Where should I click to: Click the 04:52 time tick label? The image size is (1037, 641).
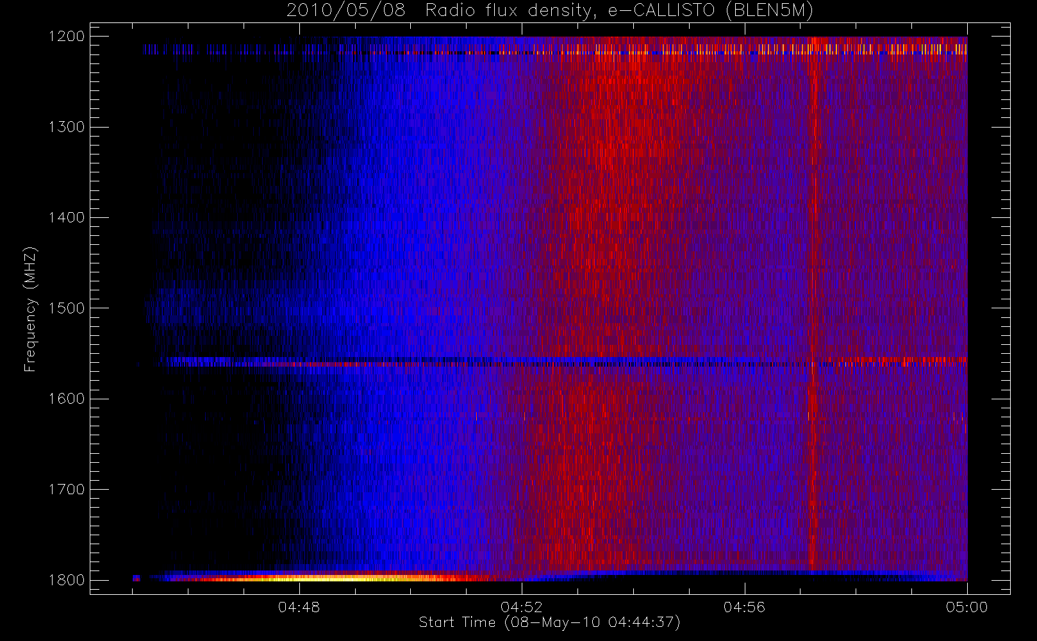(522, 607)
